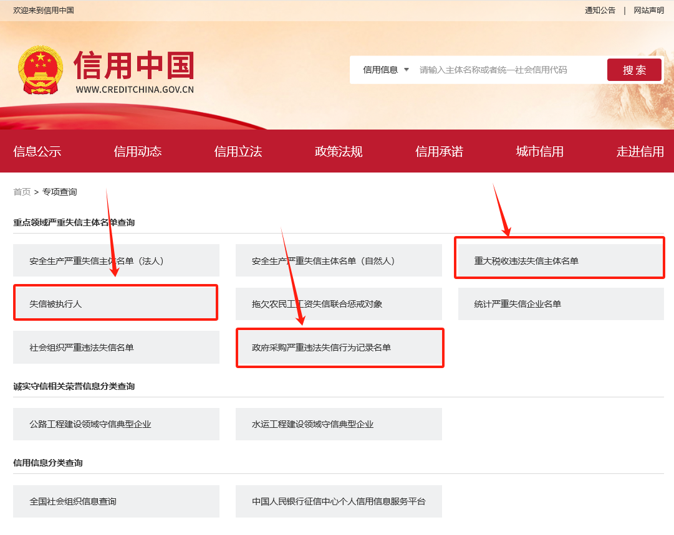Viewport: 674px width, 535px height.
Task: Select 政府采购严重违法失信行为记录名单
Action: pyautogui.click(x=339, y=348)
